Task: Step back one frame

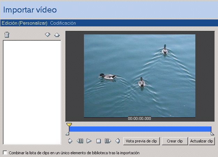Action: [80, 141]
